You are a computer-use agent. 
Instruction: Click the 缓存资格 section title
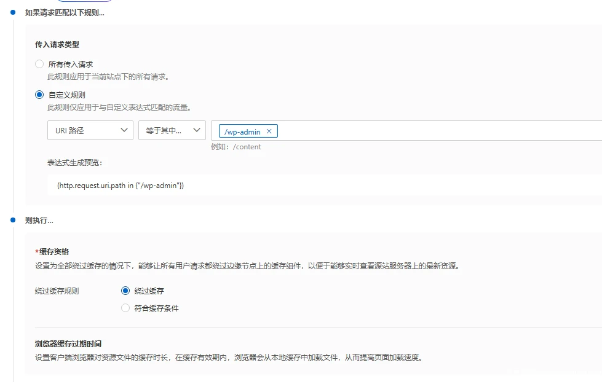point(53,252)
